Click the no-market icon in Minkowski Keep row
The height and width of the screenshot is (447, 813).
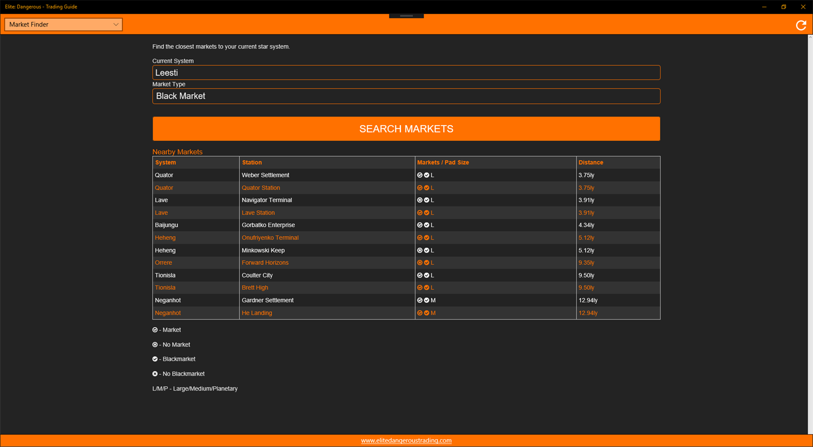[420, 250]
